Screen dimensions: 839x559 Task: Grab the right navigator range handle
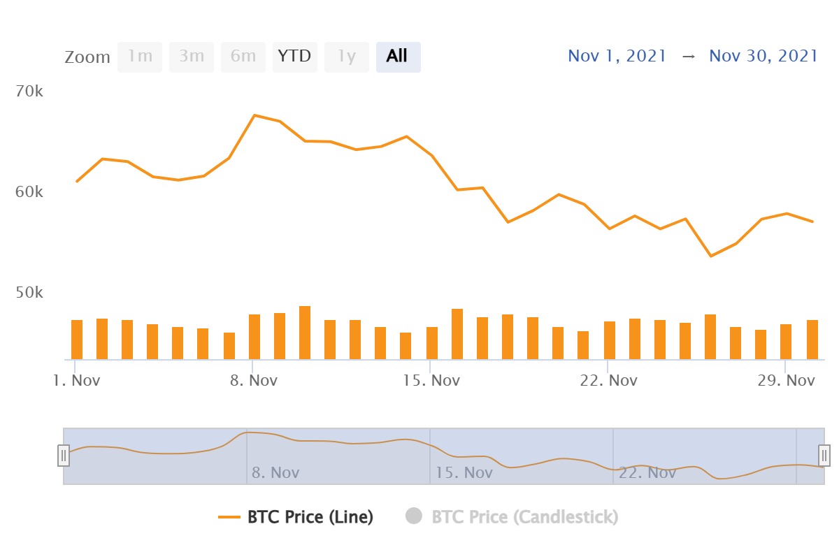tap(824, 456)
